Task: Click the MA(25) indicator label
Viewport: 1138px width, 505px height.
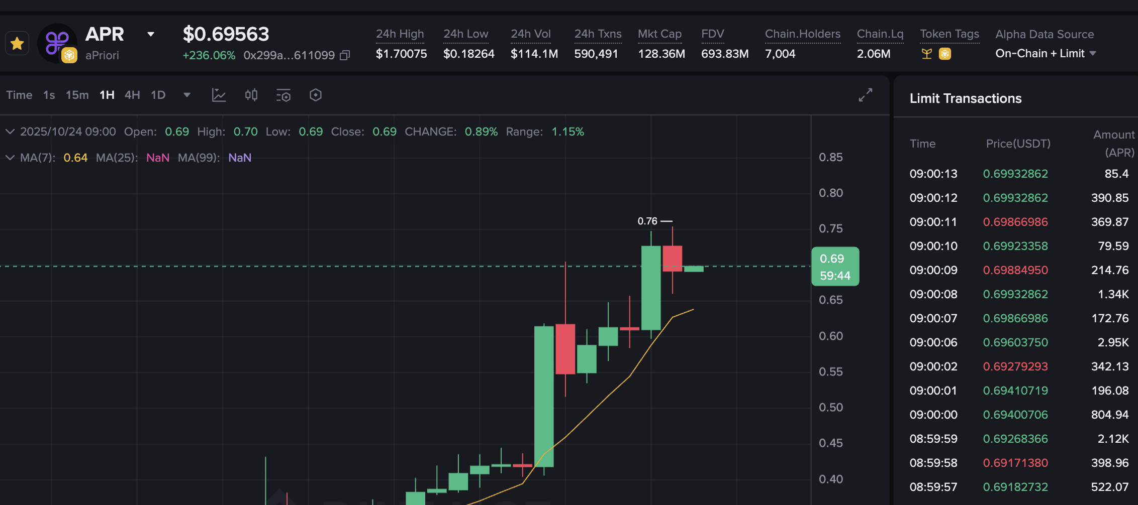Action: [x=117, y=158]
